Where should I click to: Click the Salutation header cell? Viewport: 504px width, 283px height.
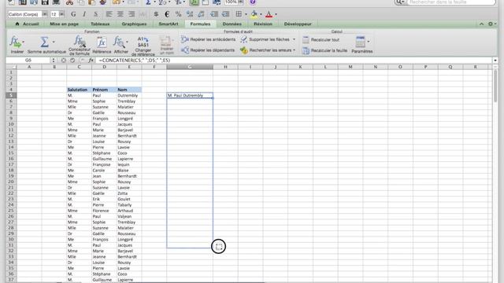tap(79, 90)
